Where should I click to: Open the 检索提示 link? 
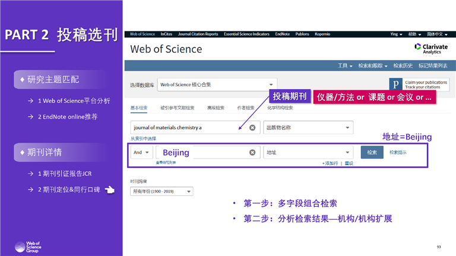398,153
